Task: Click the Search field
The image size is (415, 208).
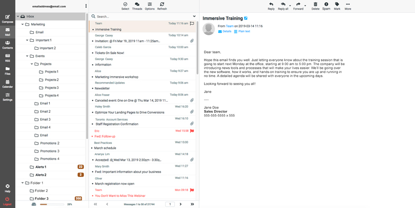Action: [144, 16]
